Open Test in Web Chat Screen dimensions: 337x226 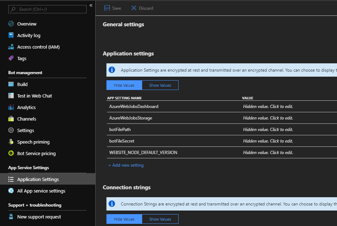(34, 96)
